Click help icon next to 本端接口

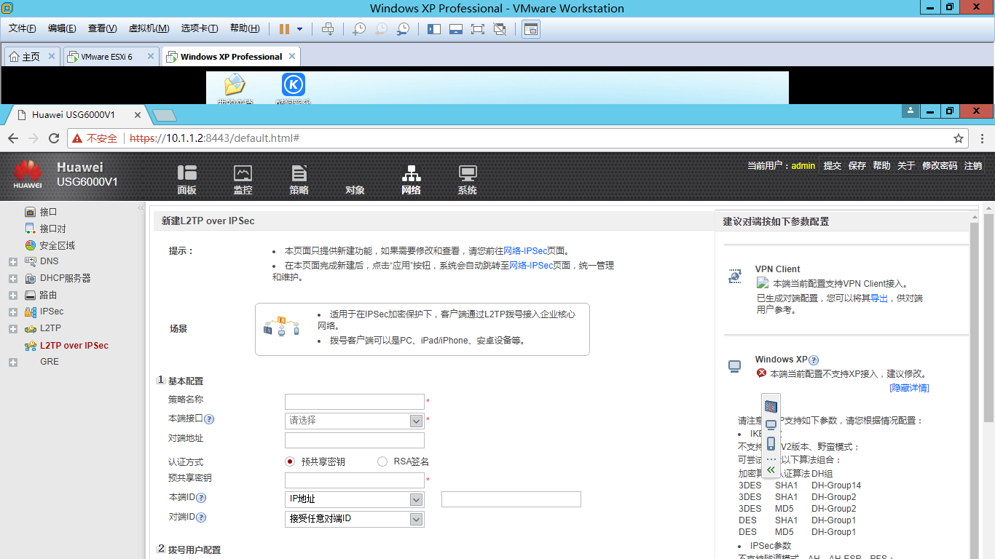(x=209, y=419)
